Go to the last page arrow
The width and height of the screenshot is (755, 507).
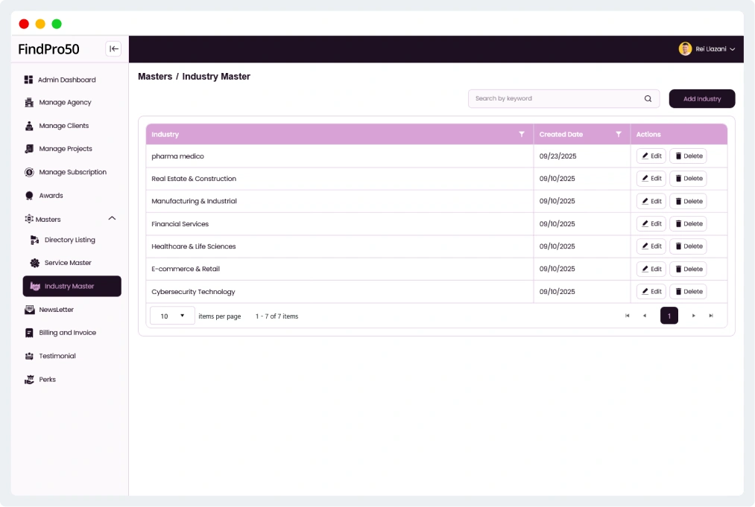click(711, 316)
